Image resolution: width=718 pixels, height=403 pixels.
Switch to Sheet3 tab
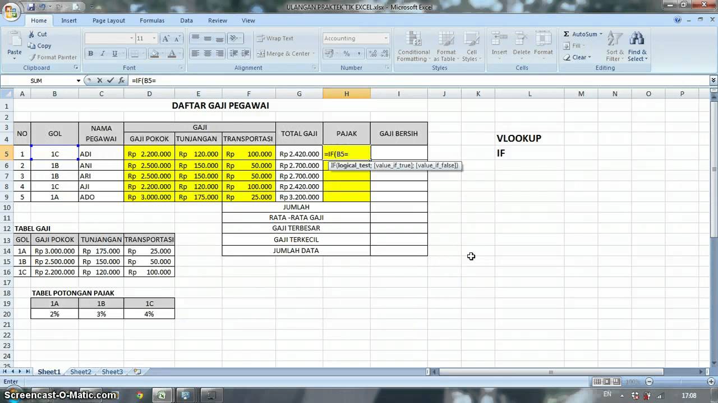pos(112,372)
